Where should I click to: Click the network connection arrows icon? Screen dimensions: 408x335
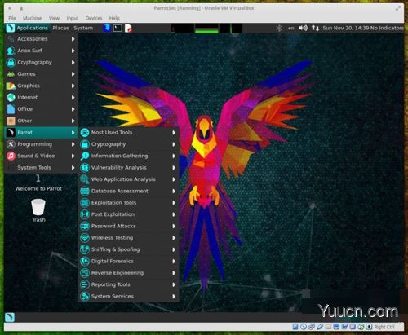click(315, 28)
